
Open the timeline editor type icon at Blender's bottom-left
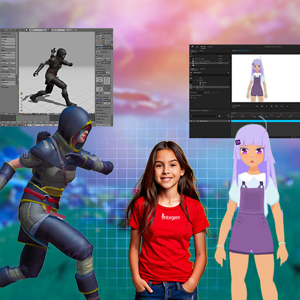[2, 125]
